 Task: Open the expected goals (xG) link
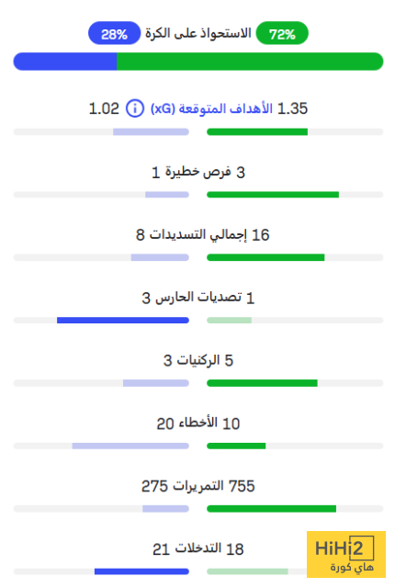[211, 108]
